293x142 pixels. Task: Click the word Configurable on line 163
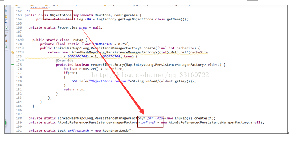pos(126,15)
